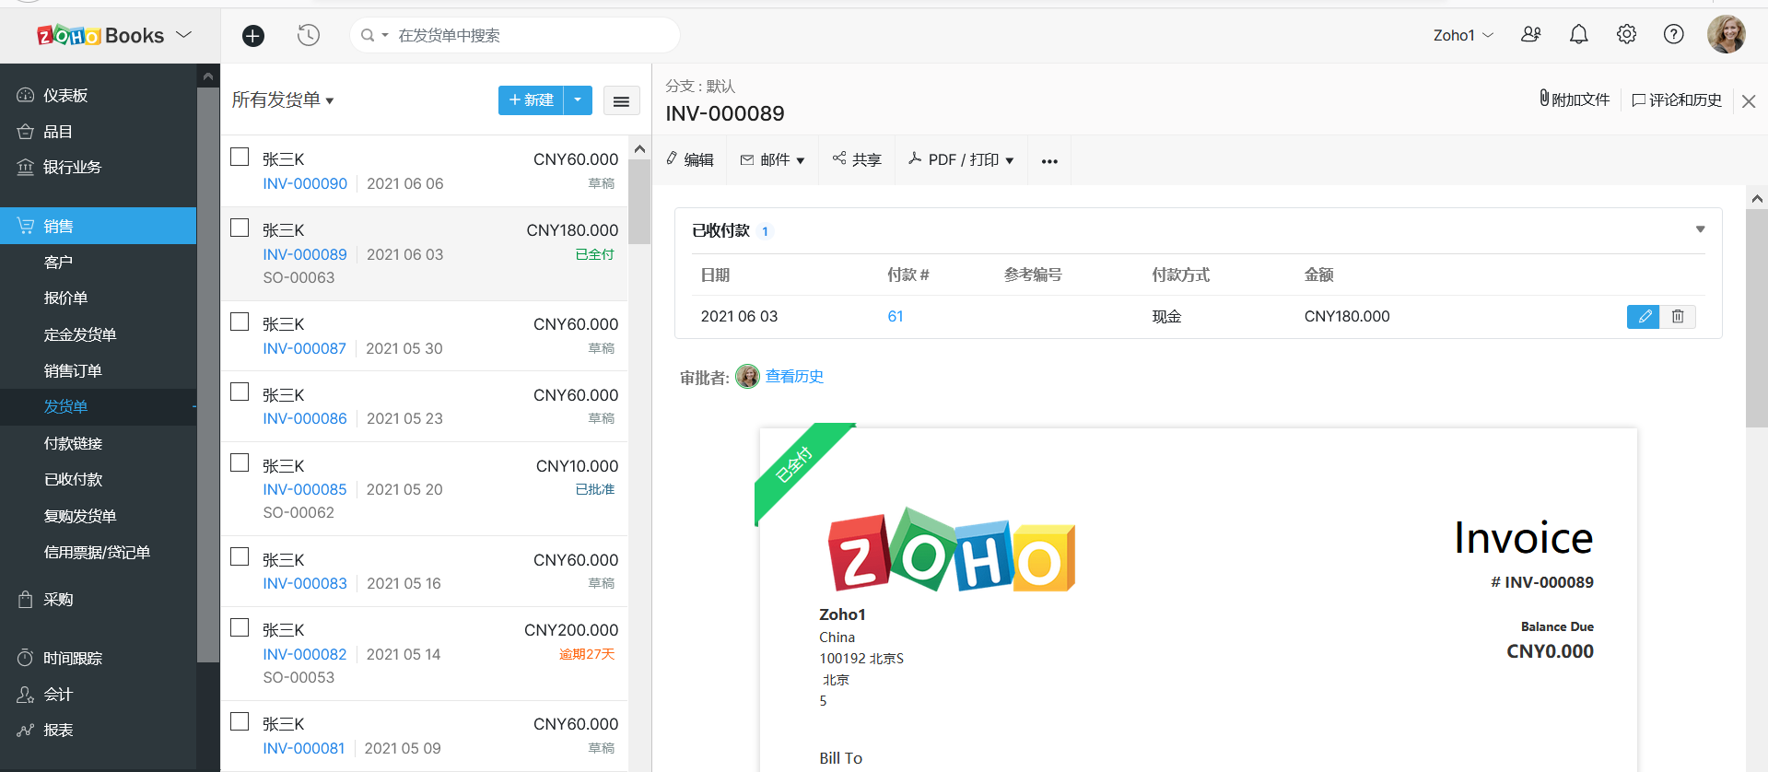
Task: Open the notifications bell
Action: point(1578,35)
